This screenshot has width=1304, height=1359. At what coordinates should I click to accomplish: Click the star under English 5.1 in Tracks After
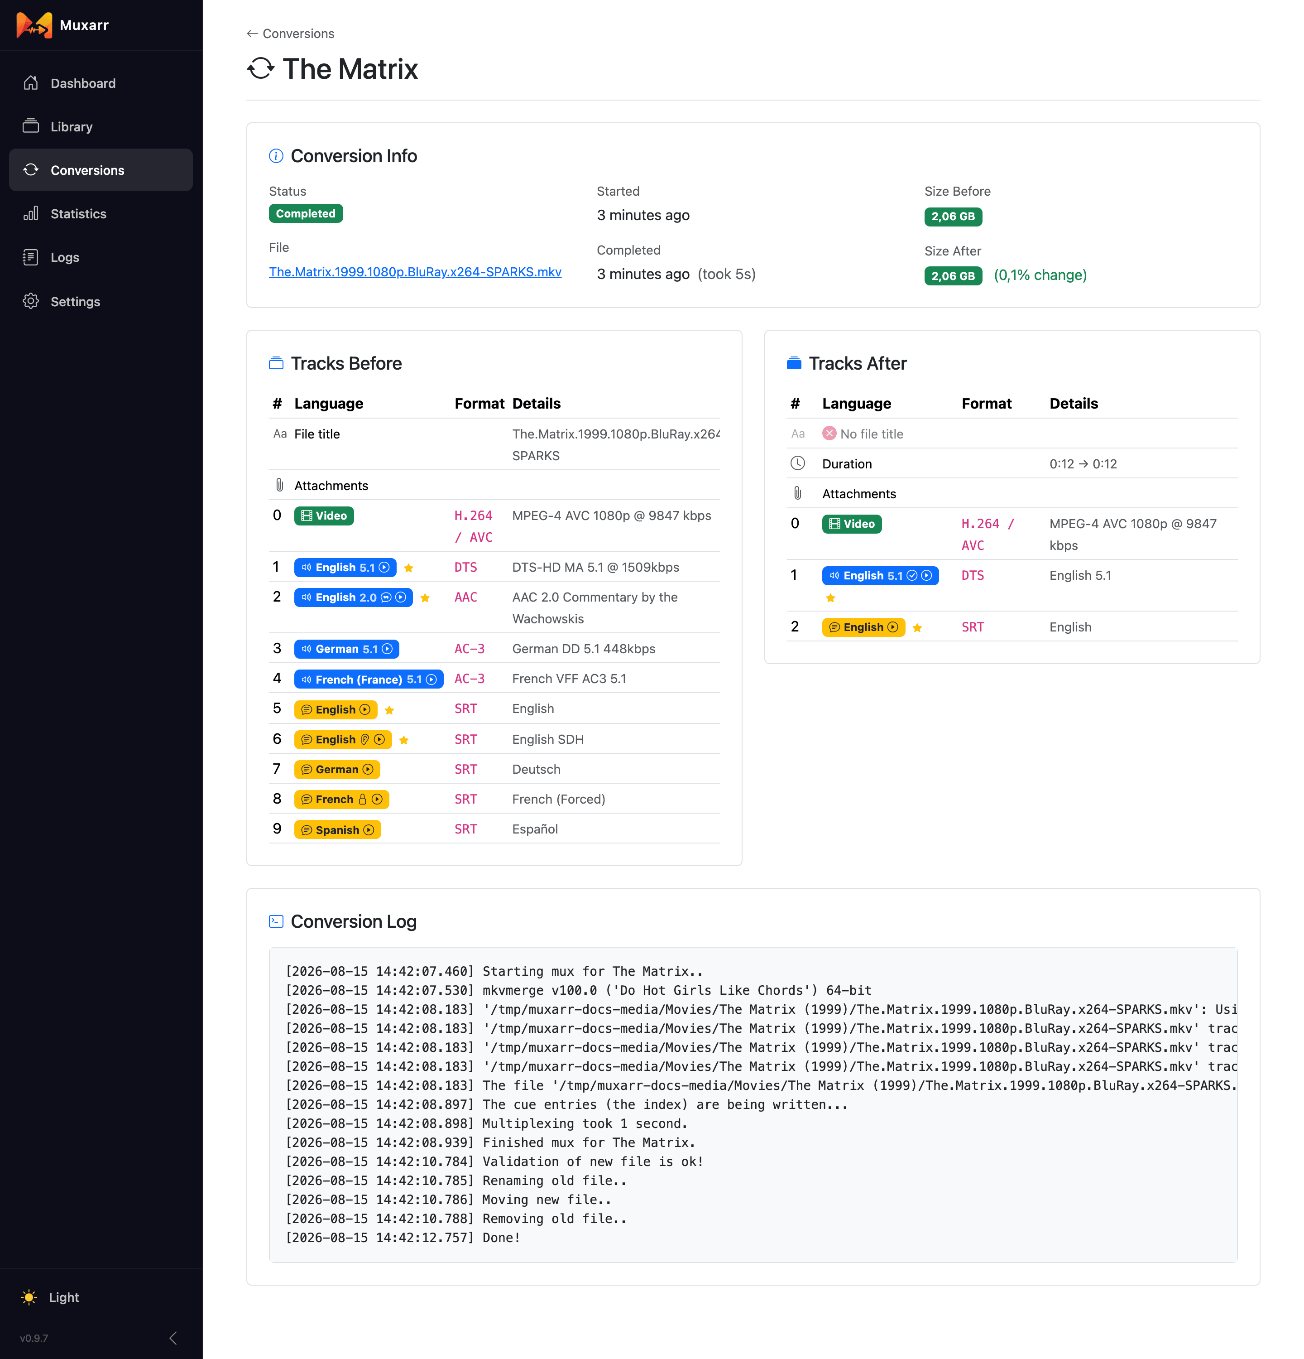tap(831, 598)
